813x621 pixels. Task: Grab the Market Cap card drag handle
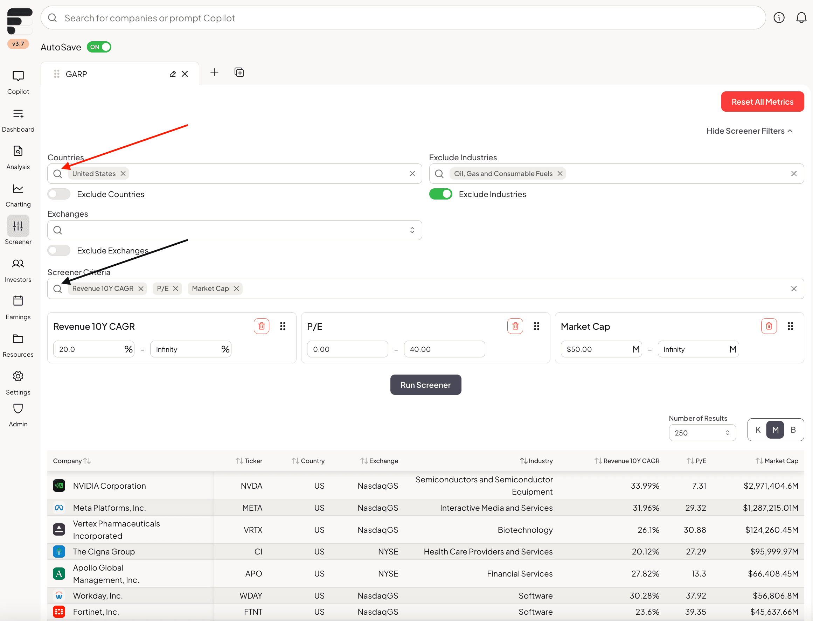[x=790, y=326]
